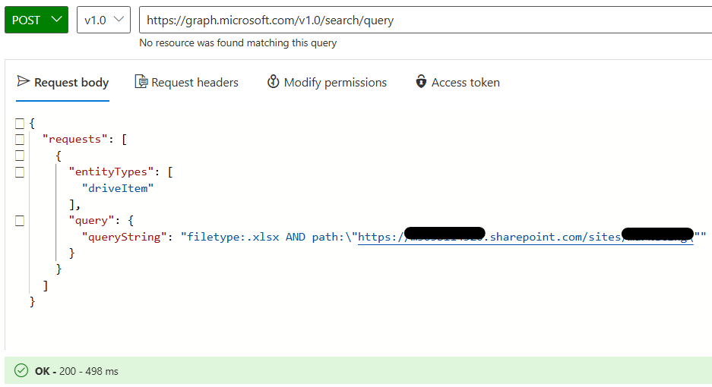This screenshot has width=712, height=387.
Task: Click the "queryString" key text
Action: tap(125, 237)
